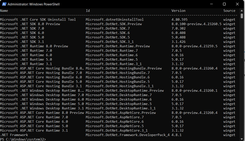
Task: Click the Microsoft.DotNet.AspNetCore.7 id
Action: click(x=114, y=117)
